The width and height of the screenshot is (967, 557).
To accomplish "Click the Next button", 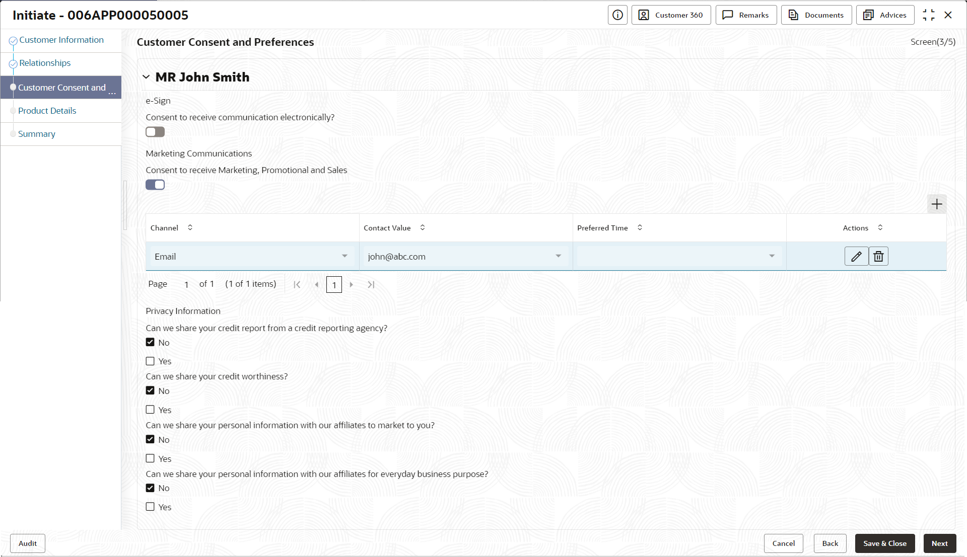I will coord(939,543).
